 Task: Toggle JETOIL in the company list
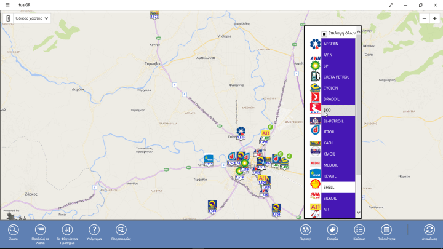tap(338, 132)
